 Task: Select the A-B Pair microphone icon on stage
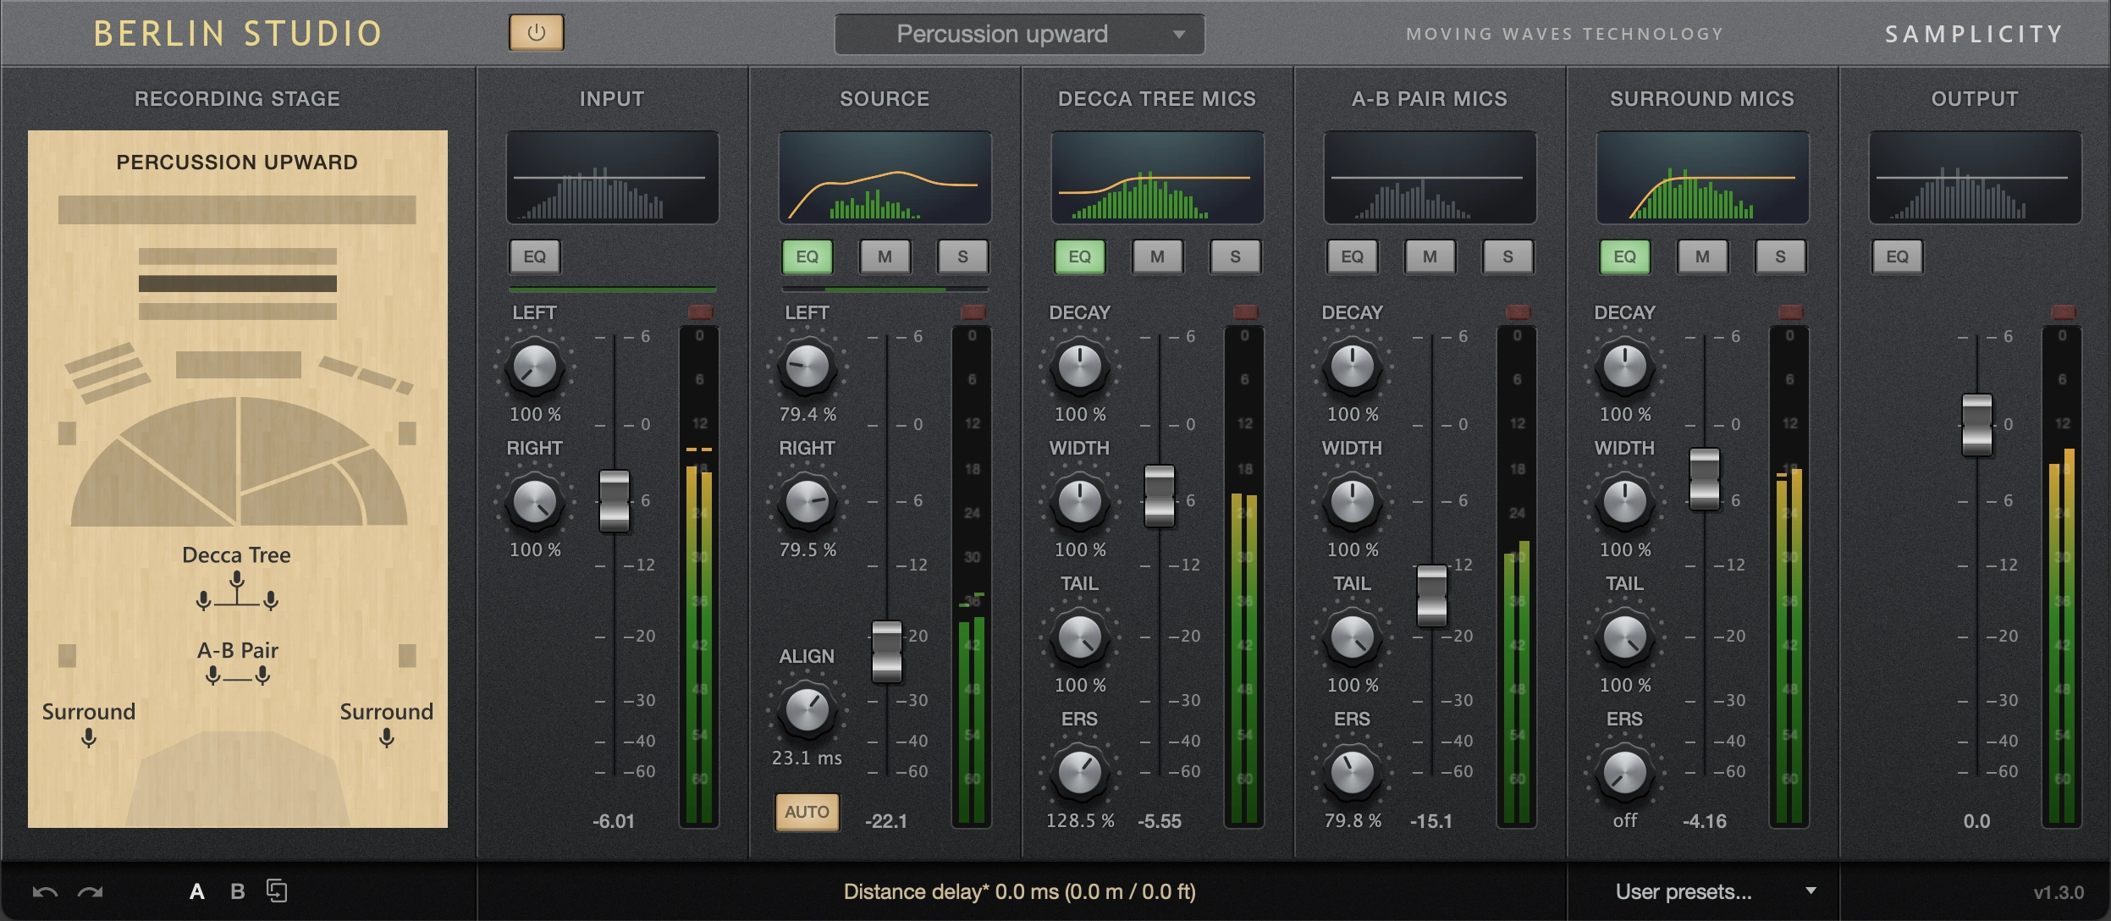point(238,676)
